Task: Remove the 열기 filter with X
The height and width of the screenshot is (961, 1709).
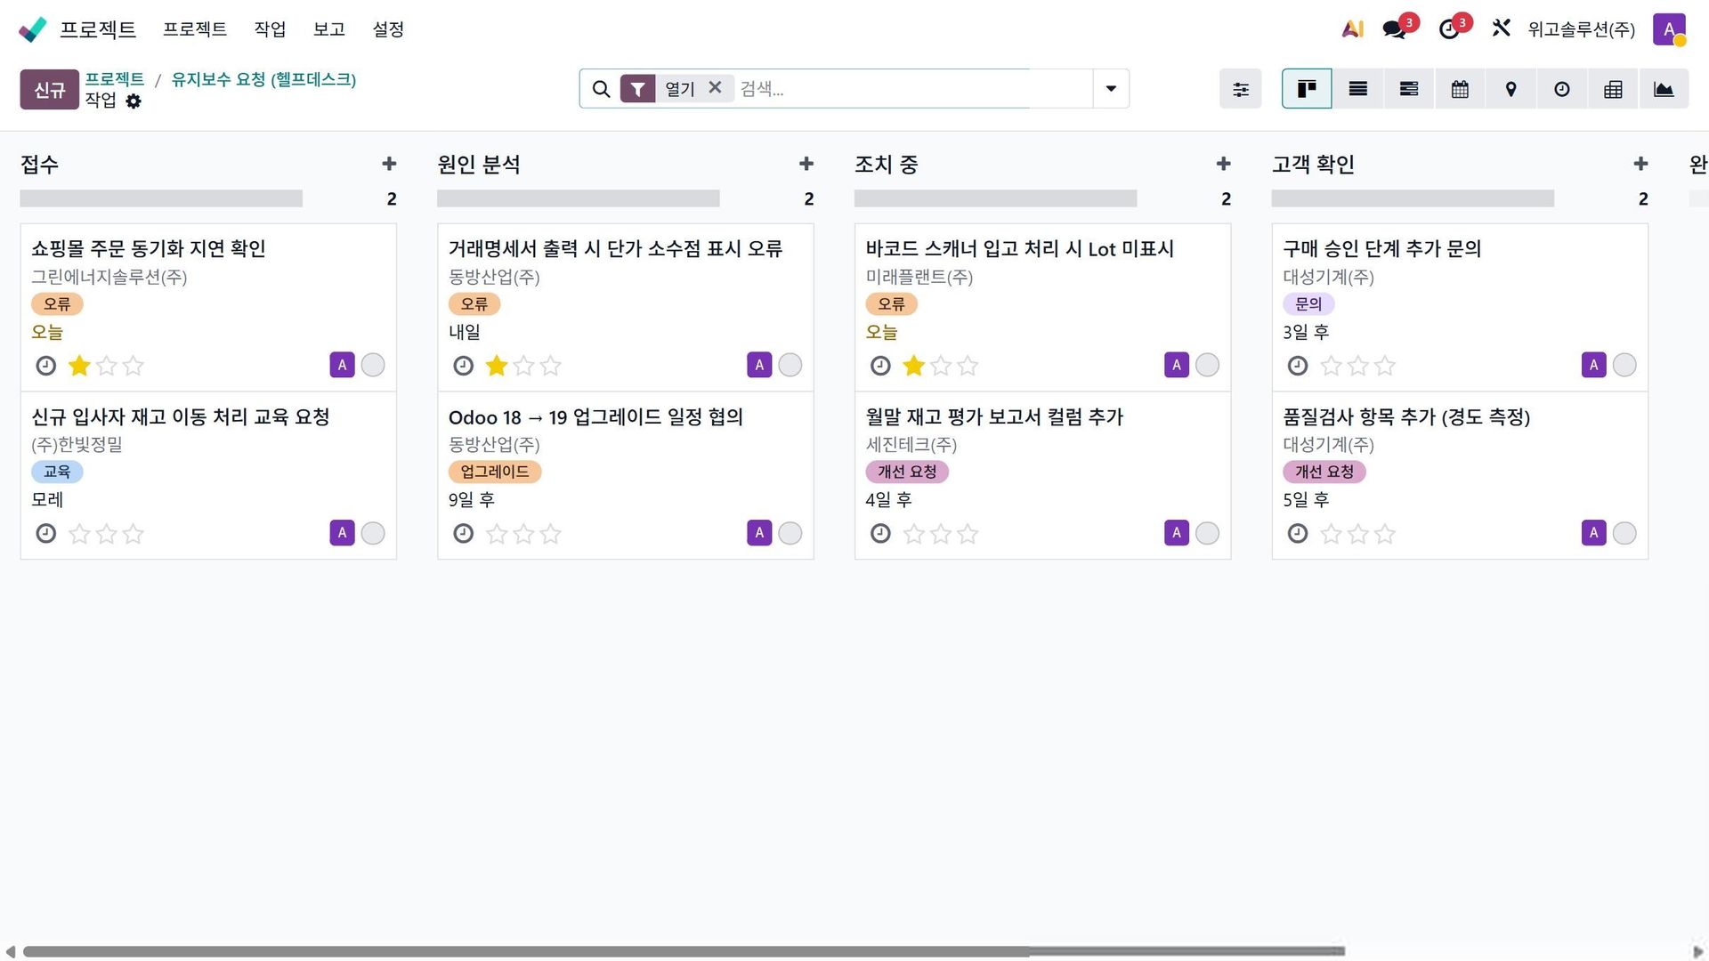Action: 715,87
